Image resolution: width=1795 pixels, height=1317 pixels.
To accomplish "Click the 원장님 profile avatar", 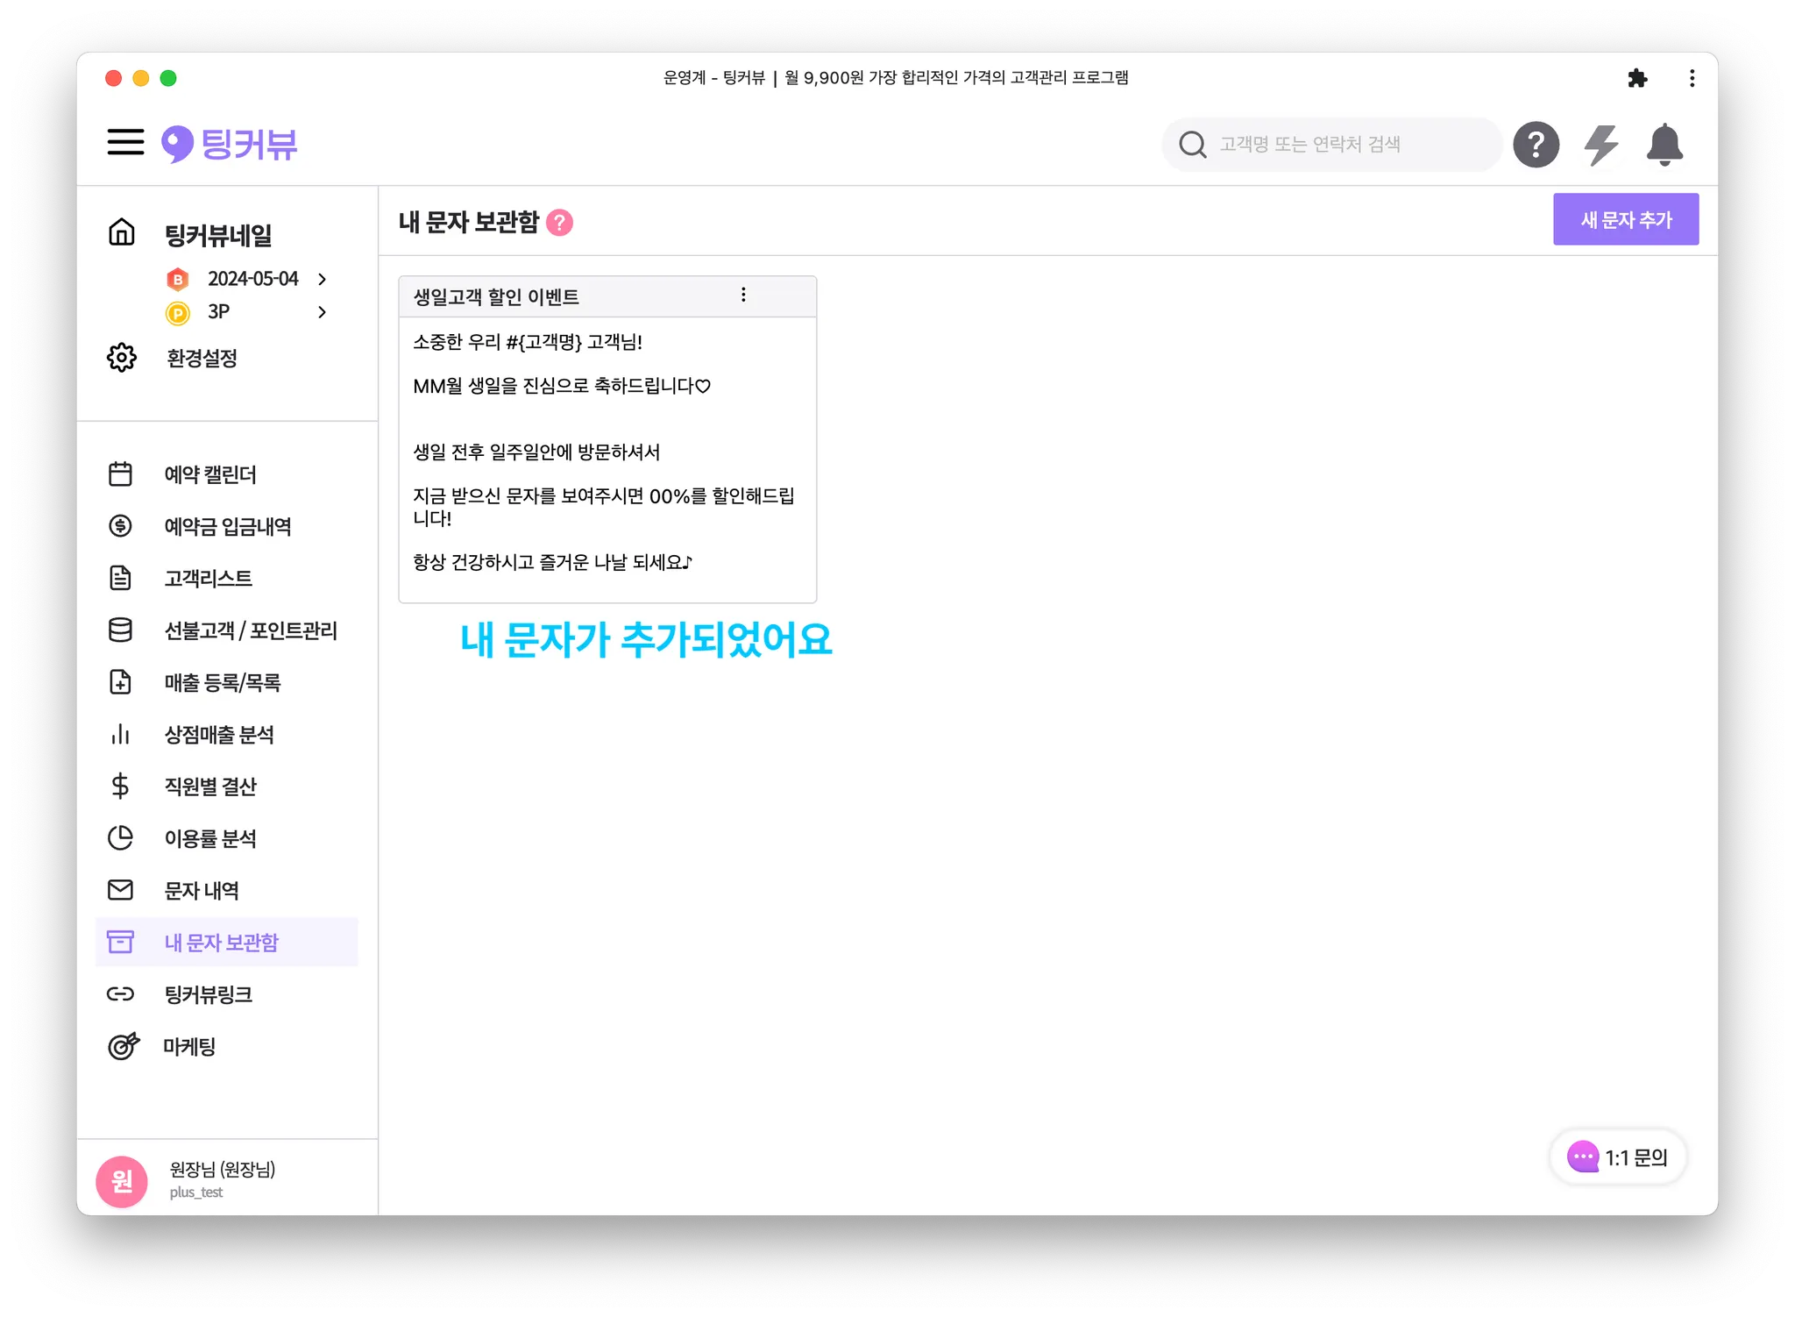I will [122, 1181].
